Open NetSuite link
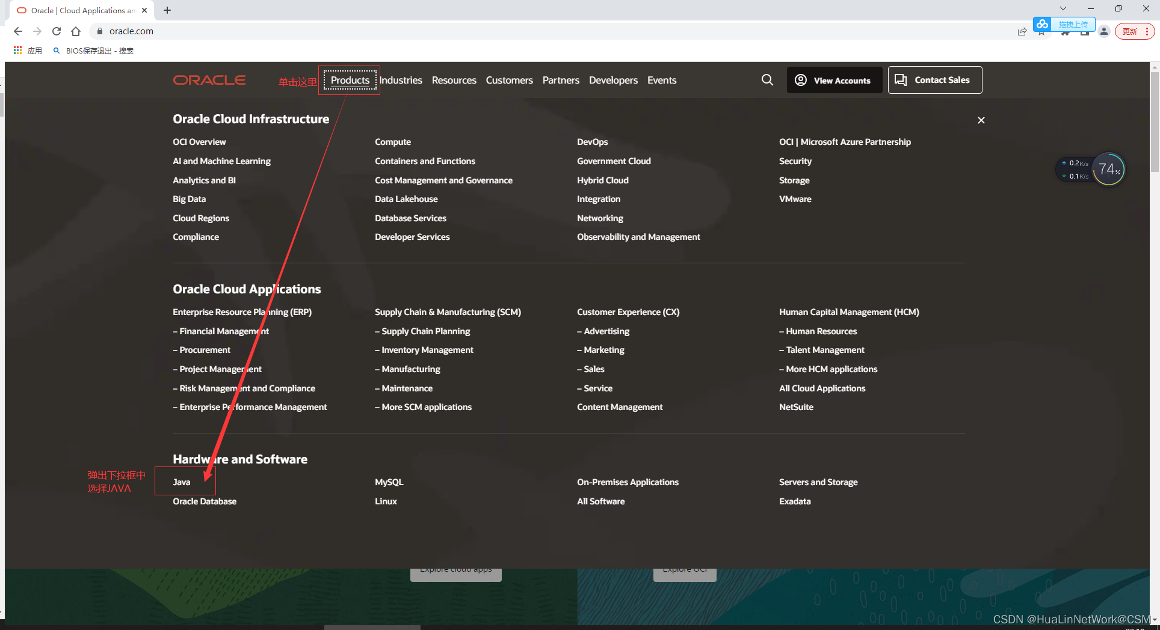The height and width of the screenshot is (630, 1160). [796, 407]
